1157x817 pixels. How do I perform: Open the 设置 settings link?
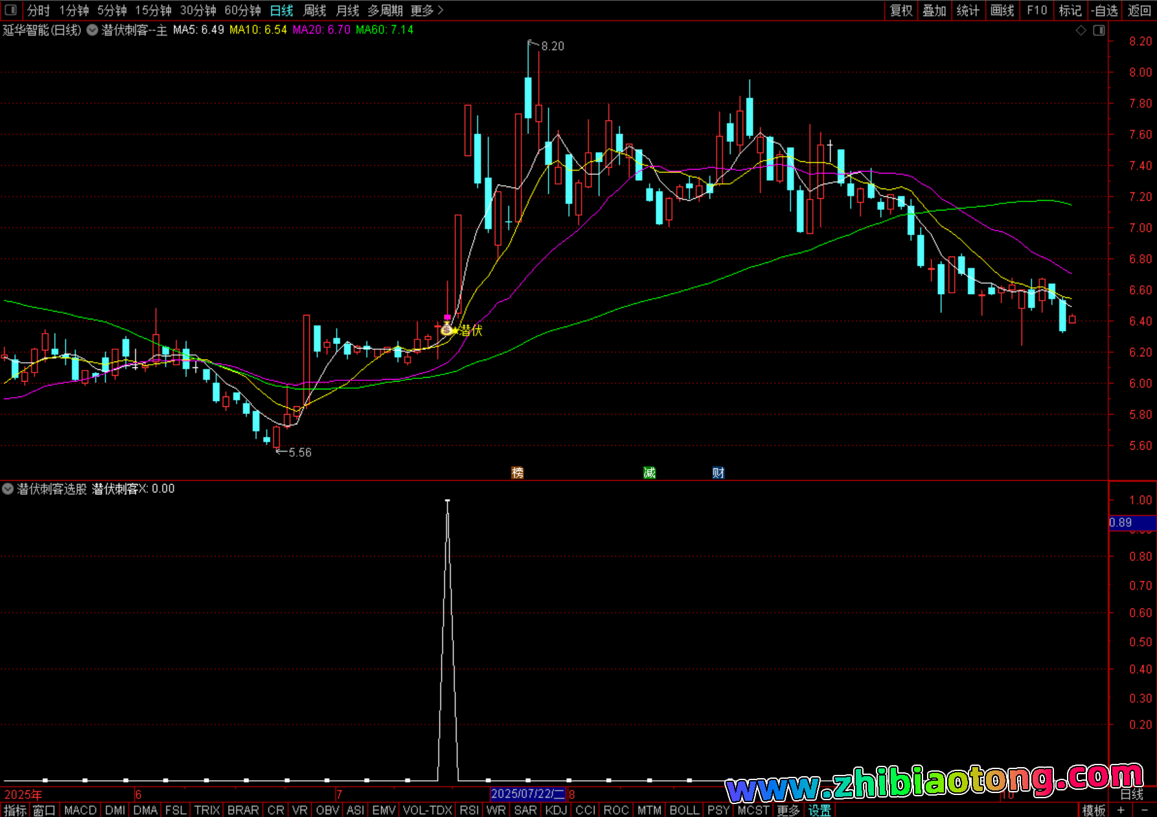click(x=819, y=810)
